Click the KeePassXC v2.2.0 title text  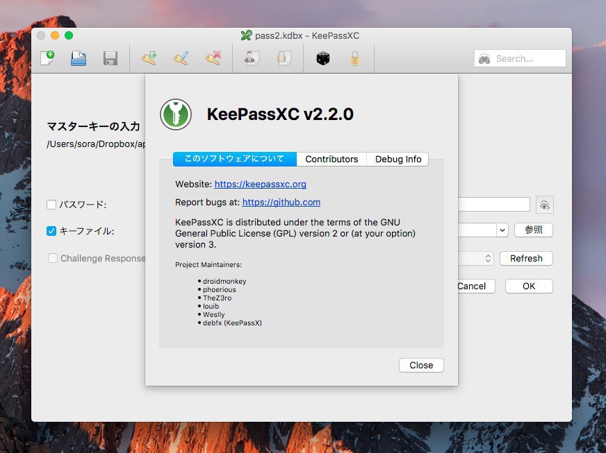point(280,114)
